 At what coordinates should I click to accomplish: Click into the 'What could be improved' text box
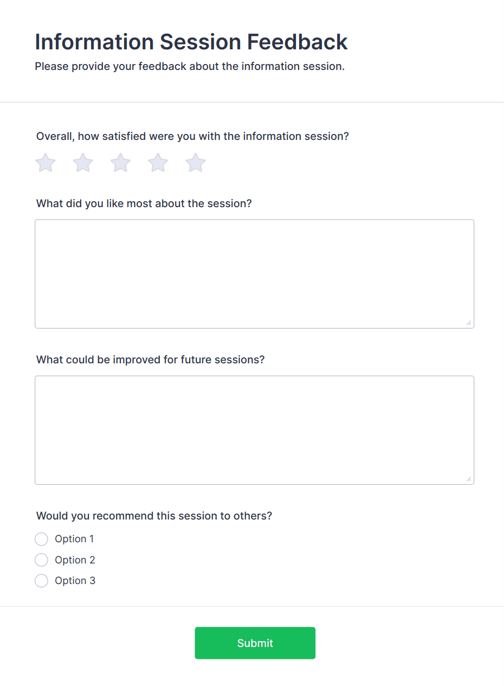254,430
